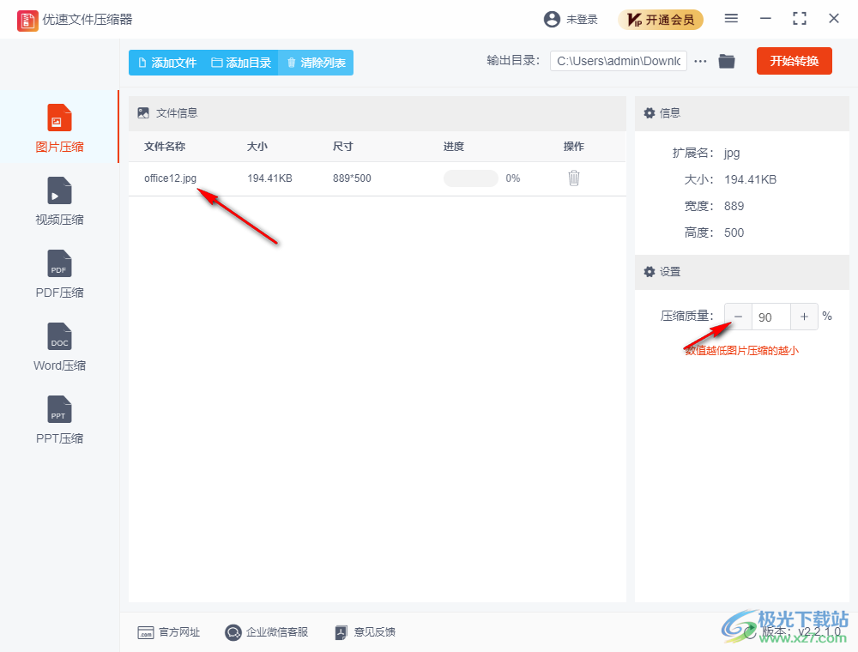Click the 889*500 dimension cell
Viewport: 858px width, 652px height.
(352, 178)
